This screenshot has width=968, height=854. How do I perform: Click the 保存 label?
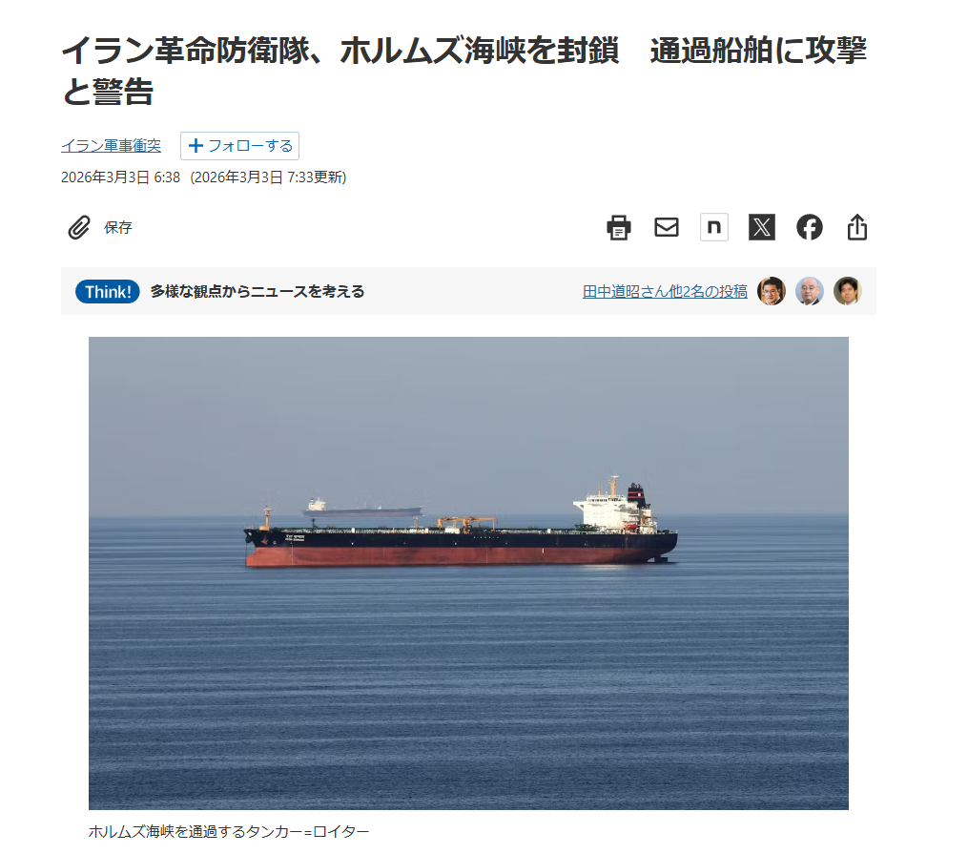118,227
